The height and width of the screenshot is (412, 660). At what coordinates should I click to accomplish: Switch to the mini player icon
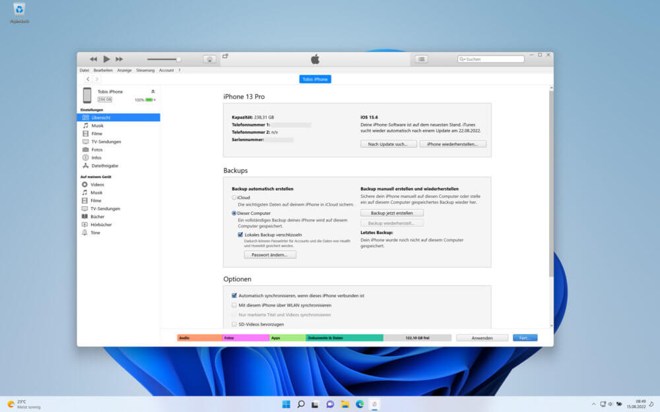[225, 56]
